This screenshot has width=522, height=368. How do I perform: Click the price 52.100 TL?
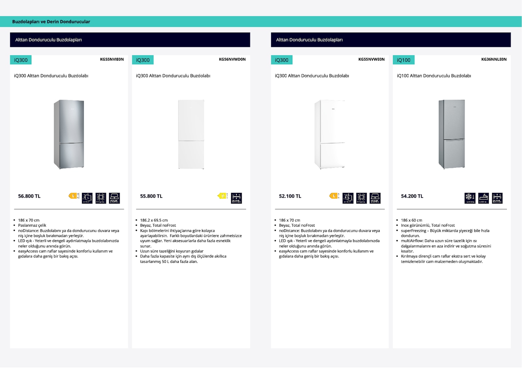[290, 196]
